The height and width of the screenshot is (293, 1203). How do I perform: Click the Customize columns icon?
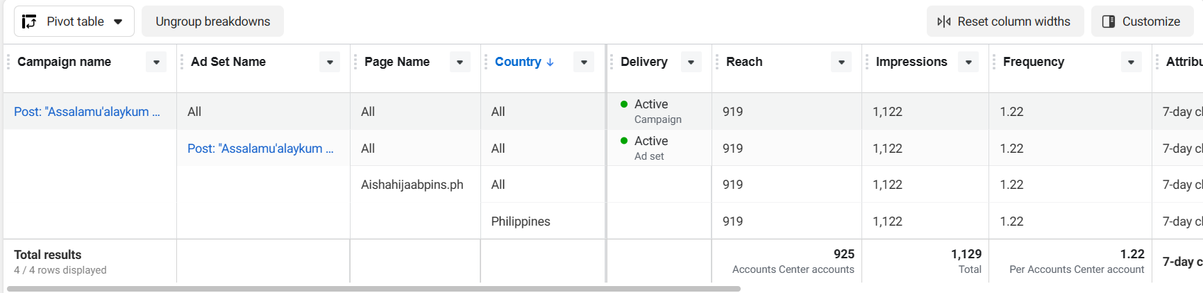(1109, 22)
